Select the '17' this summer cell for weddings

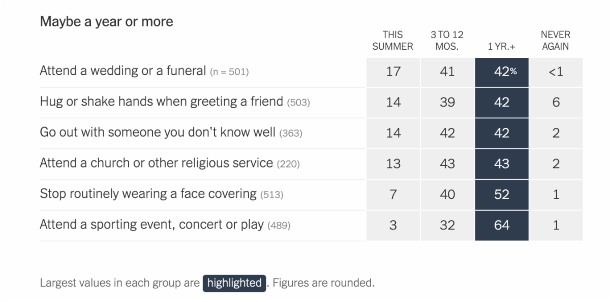(393, 72)
